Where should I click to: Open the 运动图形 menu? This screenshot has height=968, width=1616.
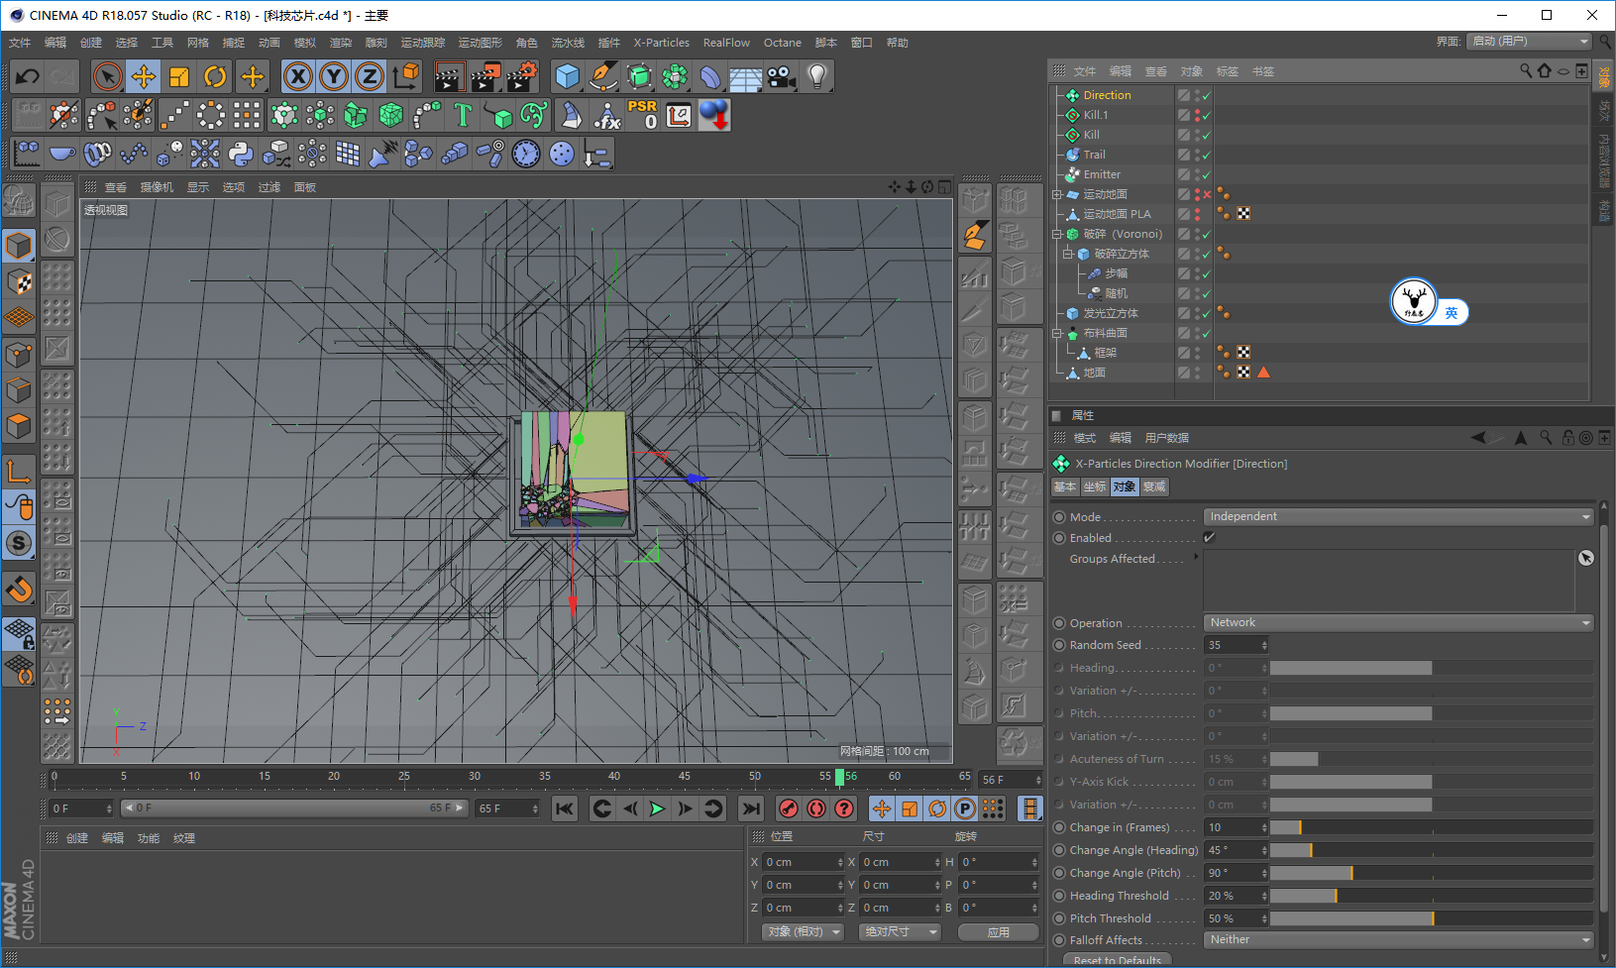click(x=481, y=43)
